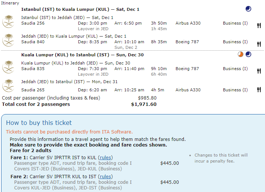Click the orange long-layover icon on return trip
The image size is (265, 192).
pyautogui.click(x=241, y=55)
